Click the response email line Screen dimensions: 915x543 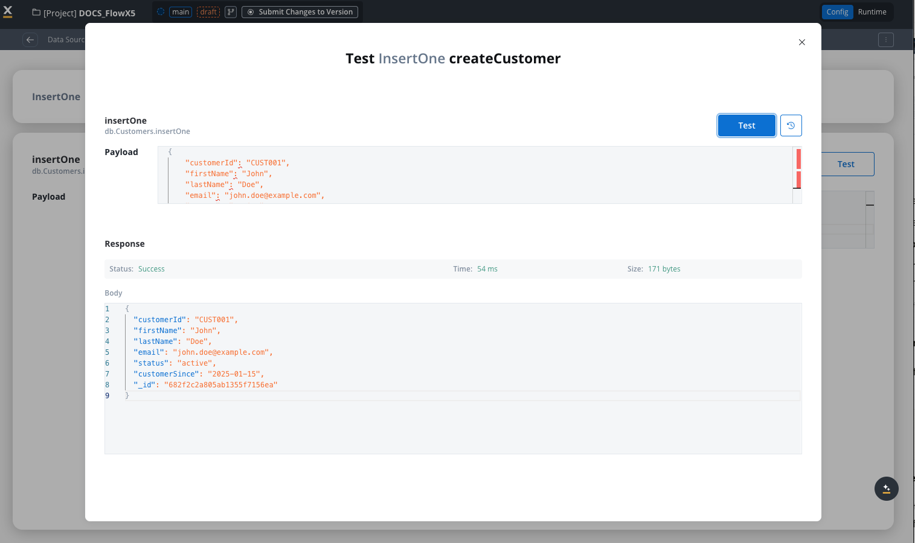[x=204, y=352]
